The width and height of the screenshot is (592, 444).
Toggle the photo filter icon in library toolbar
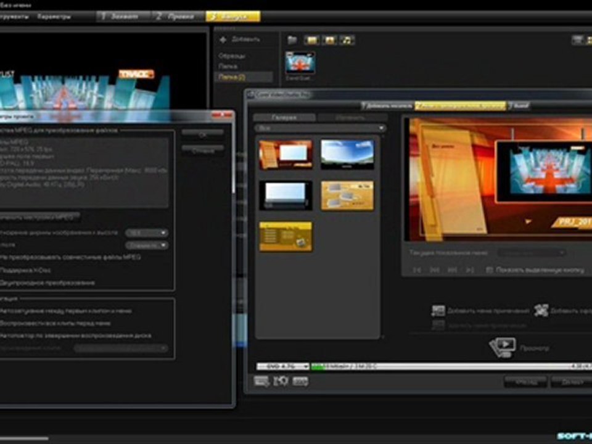point(329,40)
